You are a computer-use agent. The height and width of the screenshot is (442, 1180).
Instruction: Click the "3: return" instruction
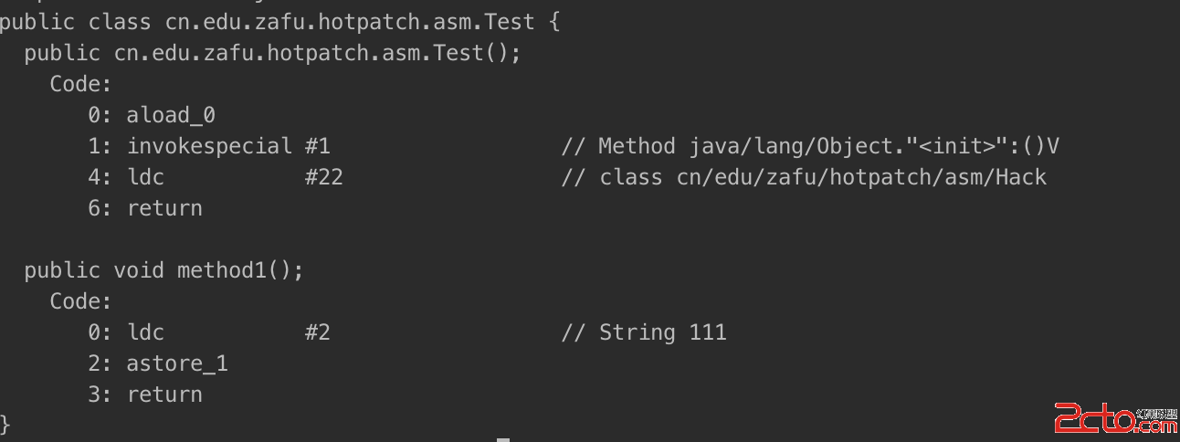[145, 395]
